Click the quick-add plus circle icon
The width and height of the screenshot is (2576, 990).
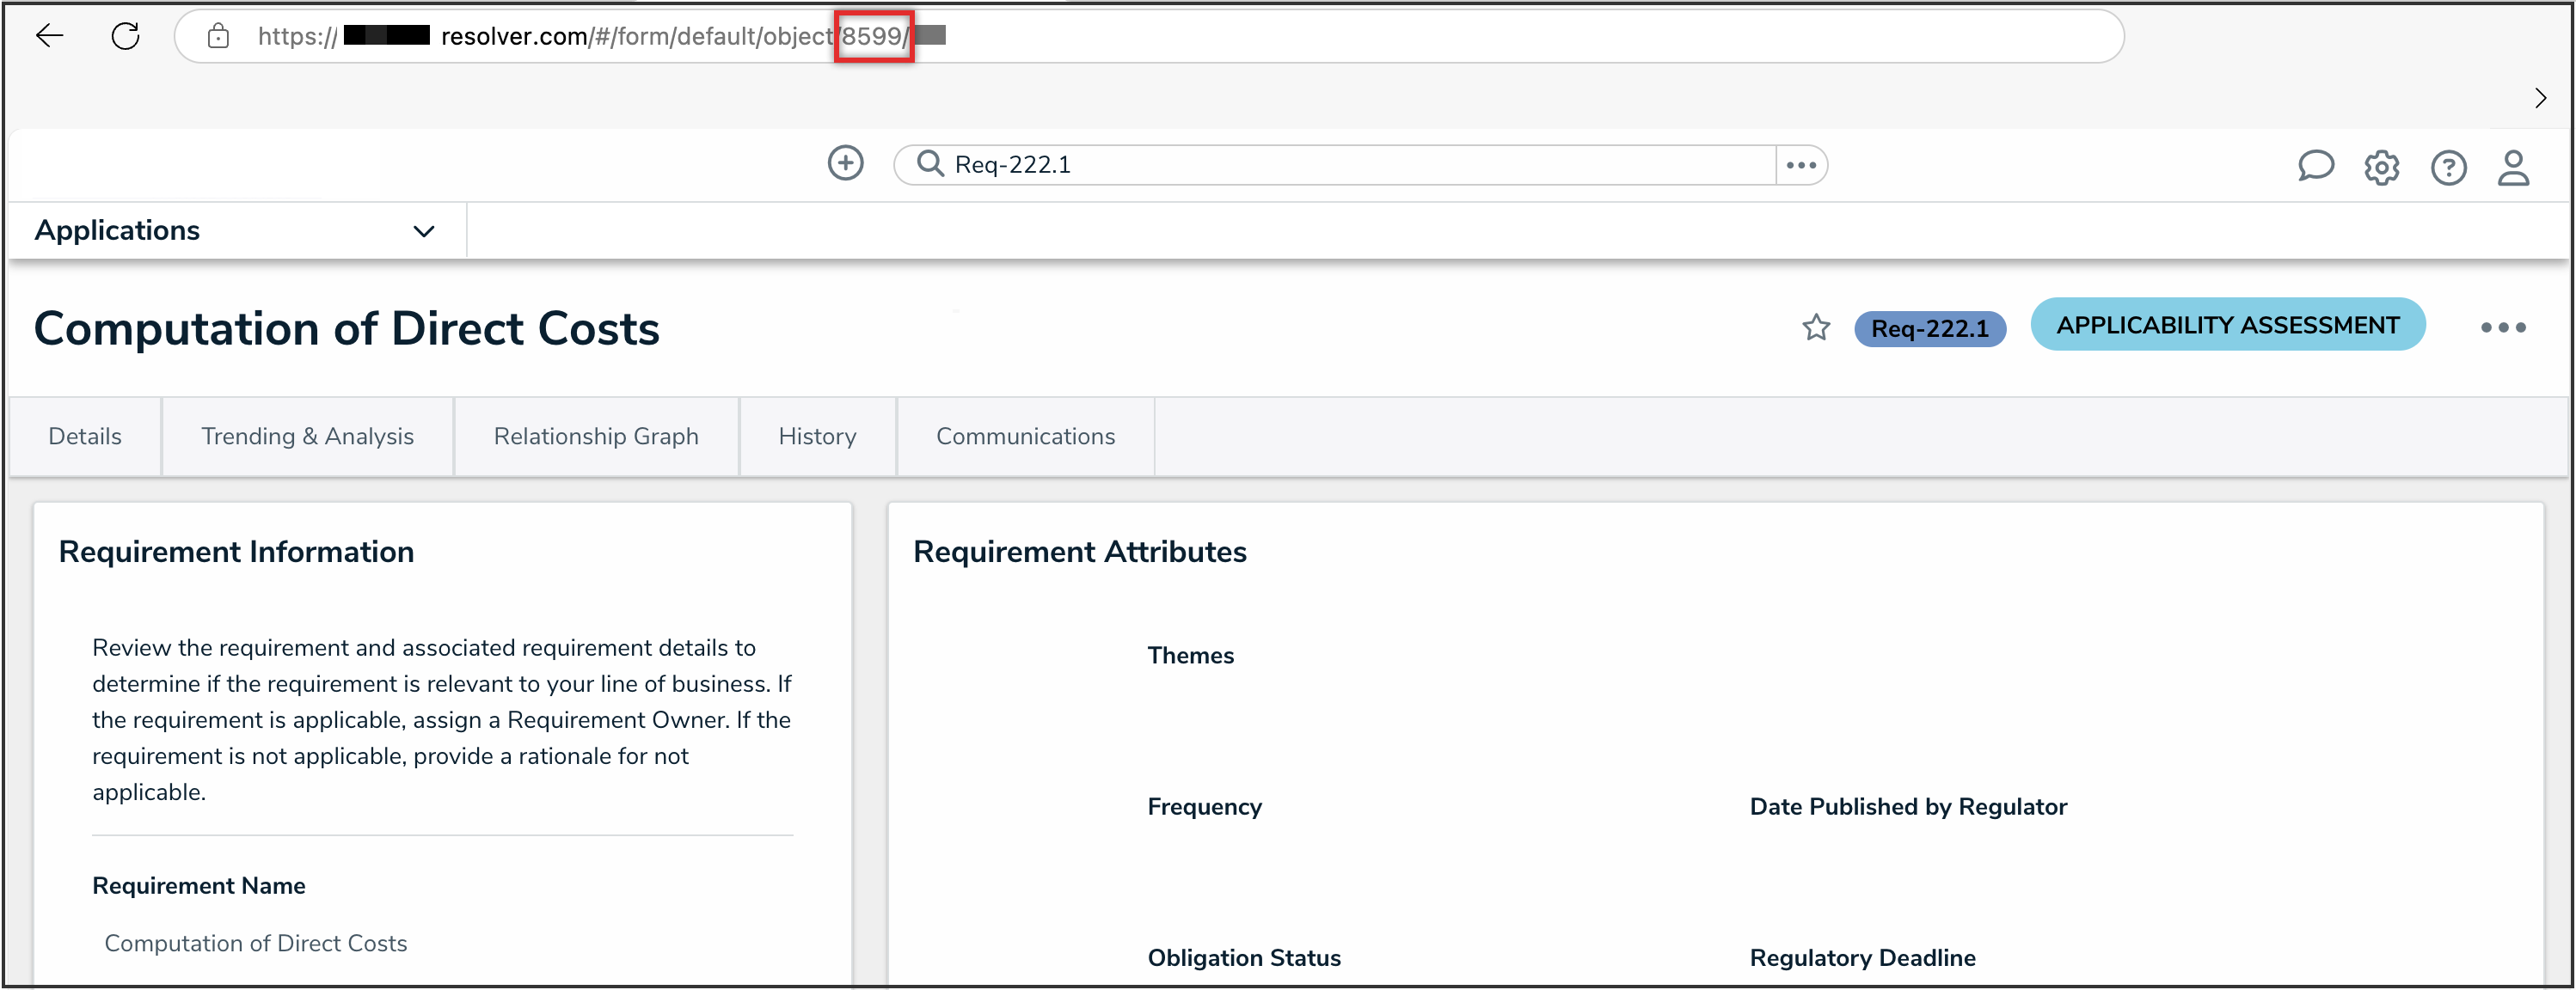pyautogui.click(x=845, y=162)
